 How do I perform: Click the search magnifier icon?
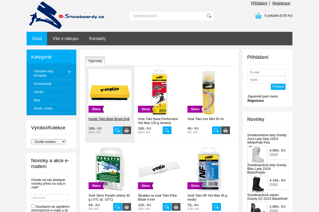point(209,16)
